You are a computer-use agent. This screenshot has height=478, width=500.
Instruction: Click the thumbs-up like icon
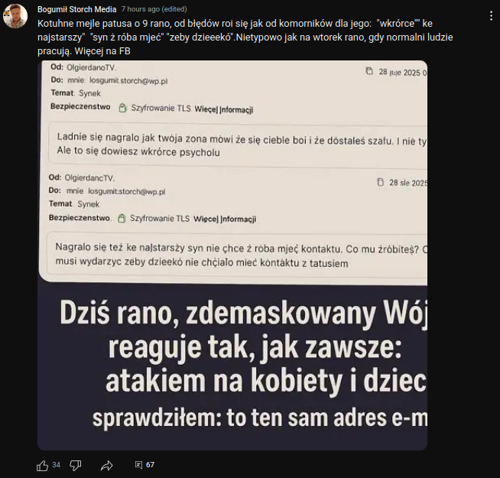[42, 466]
